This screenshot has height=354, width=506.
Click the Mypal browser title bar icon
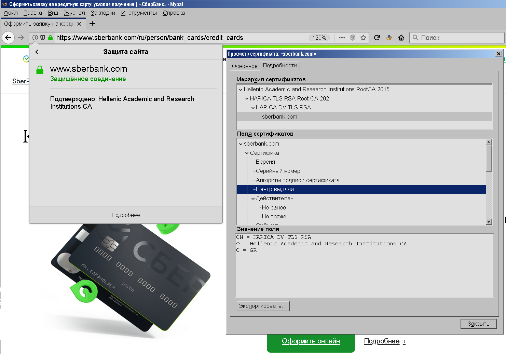4,4
